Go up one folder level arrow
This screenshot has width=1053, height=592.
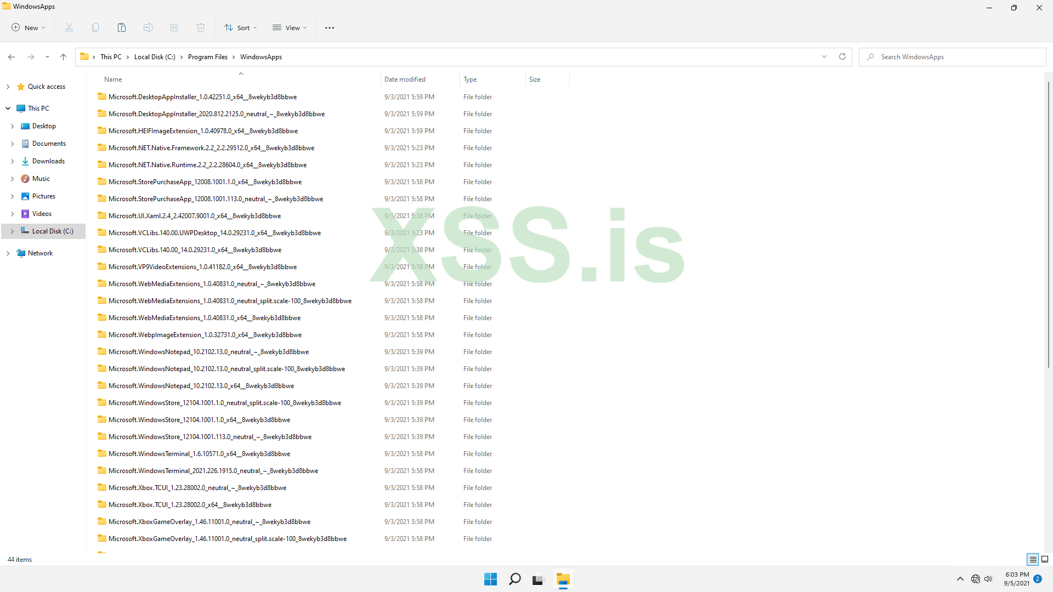tap(64, 57)
